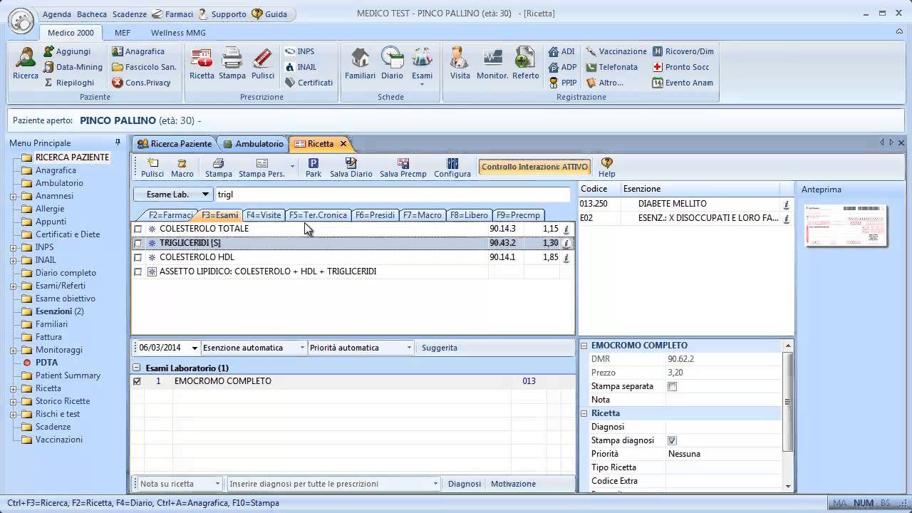Open PDTA in the main menu
The image size is (912, 513).
click(46, 363)
